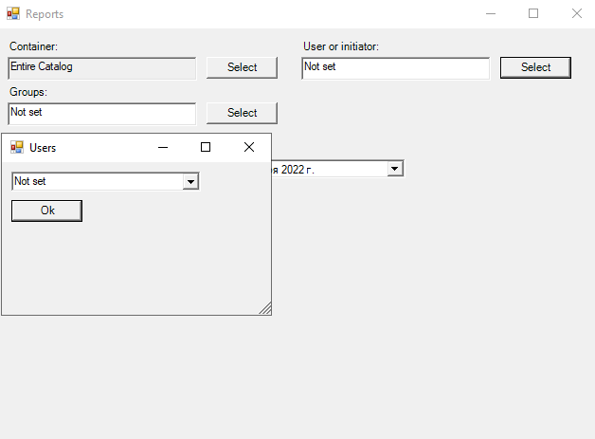This screenshot has width=595, height=439.
Task: Open the Users combo box dropdown arrow
Action: (x=190, y=181)
